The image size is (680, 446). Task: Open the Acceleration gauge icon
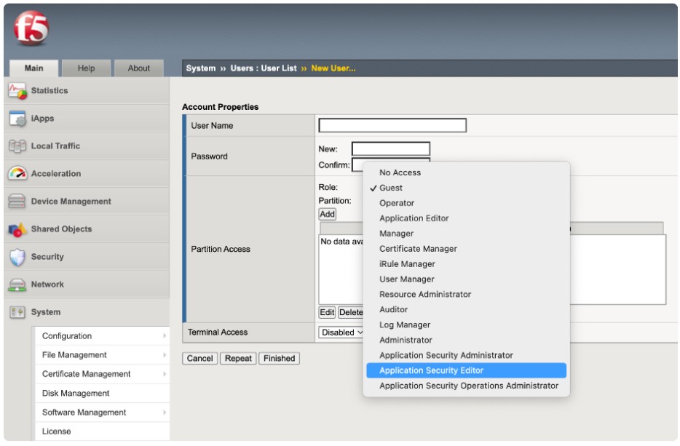[17, 174]
